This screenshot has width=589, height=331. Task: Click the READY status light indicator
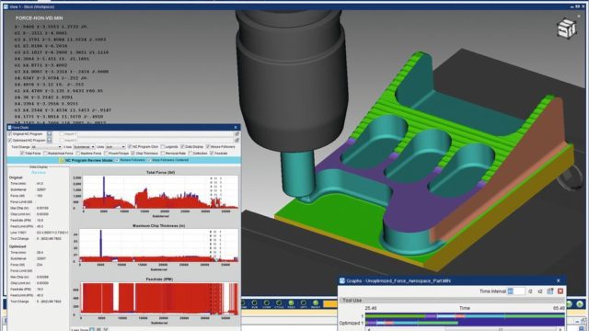[316, 303]
